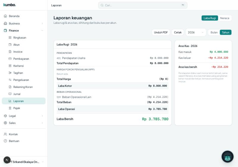
Task: Click the Laporan breadcrumb title
Action: click(56, 5)
